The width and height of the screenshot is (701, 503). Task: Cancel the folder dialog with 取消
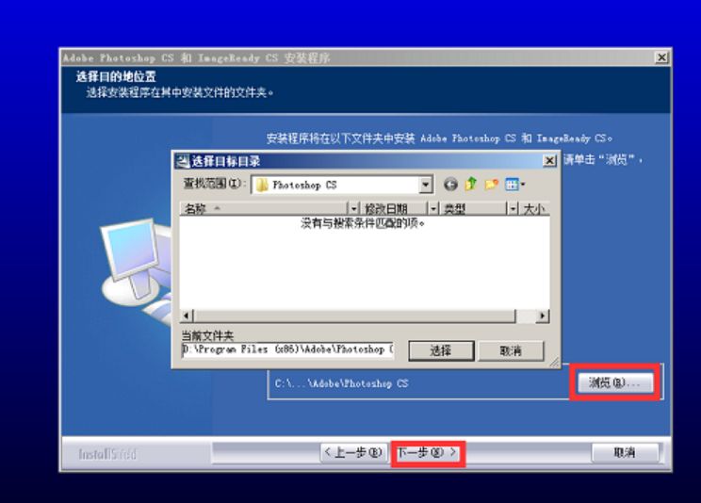point(511,350)
